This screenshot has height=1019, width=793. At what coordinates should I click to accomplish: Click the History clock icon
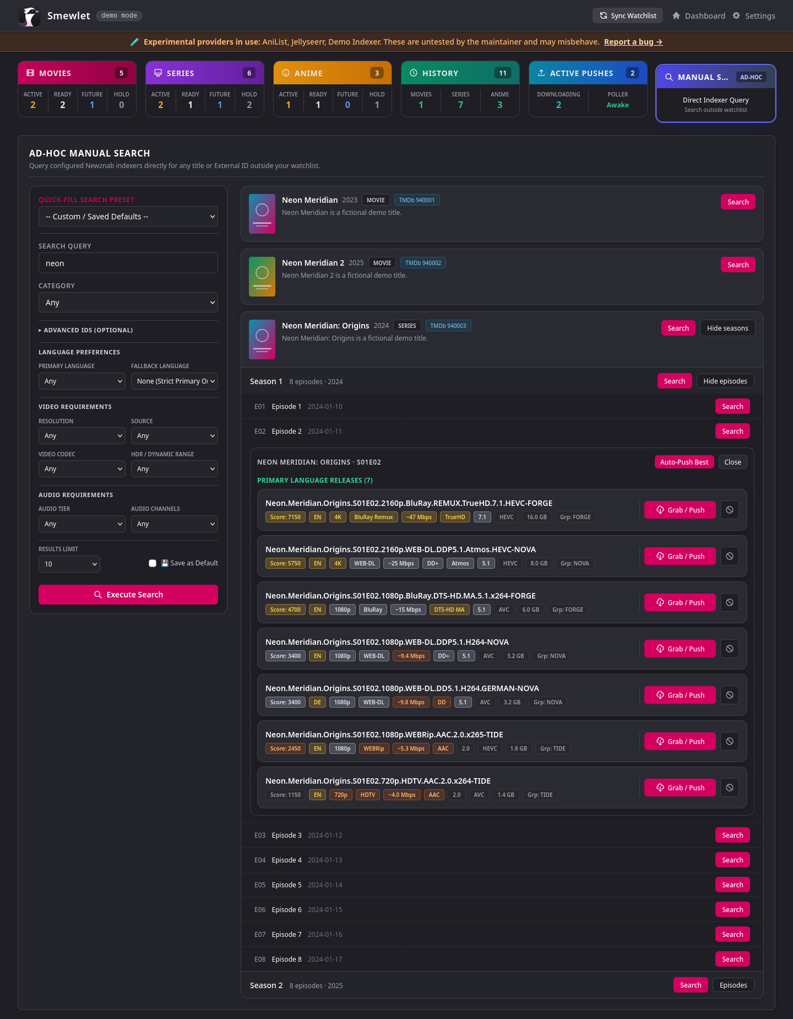[x=414, y=73]
